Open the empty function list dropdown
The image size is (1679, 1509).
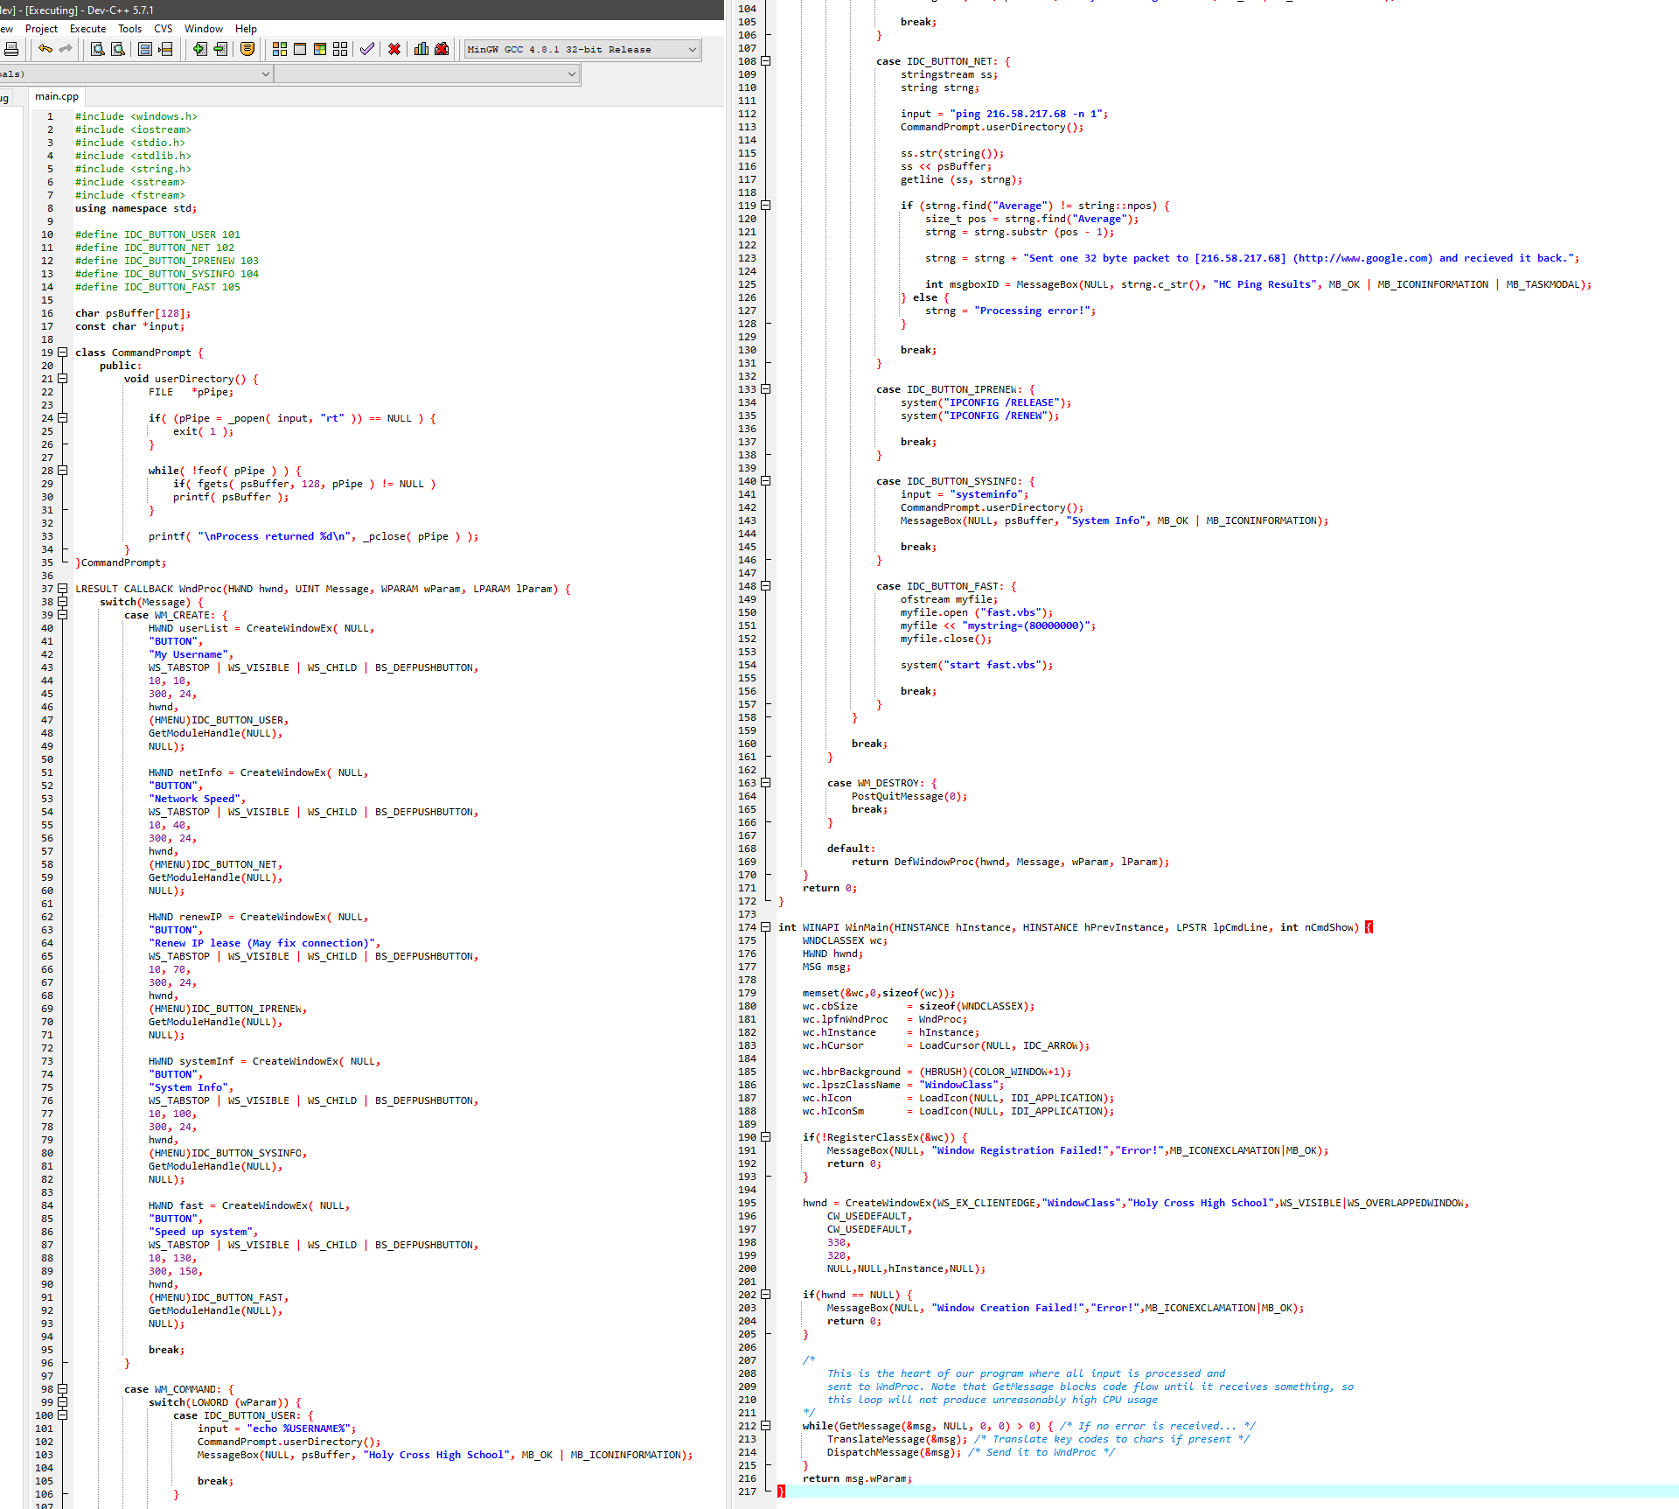click(427, 74)
